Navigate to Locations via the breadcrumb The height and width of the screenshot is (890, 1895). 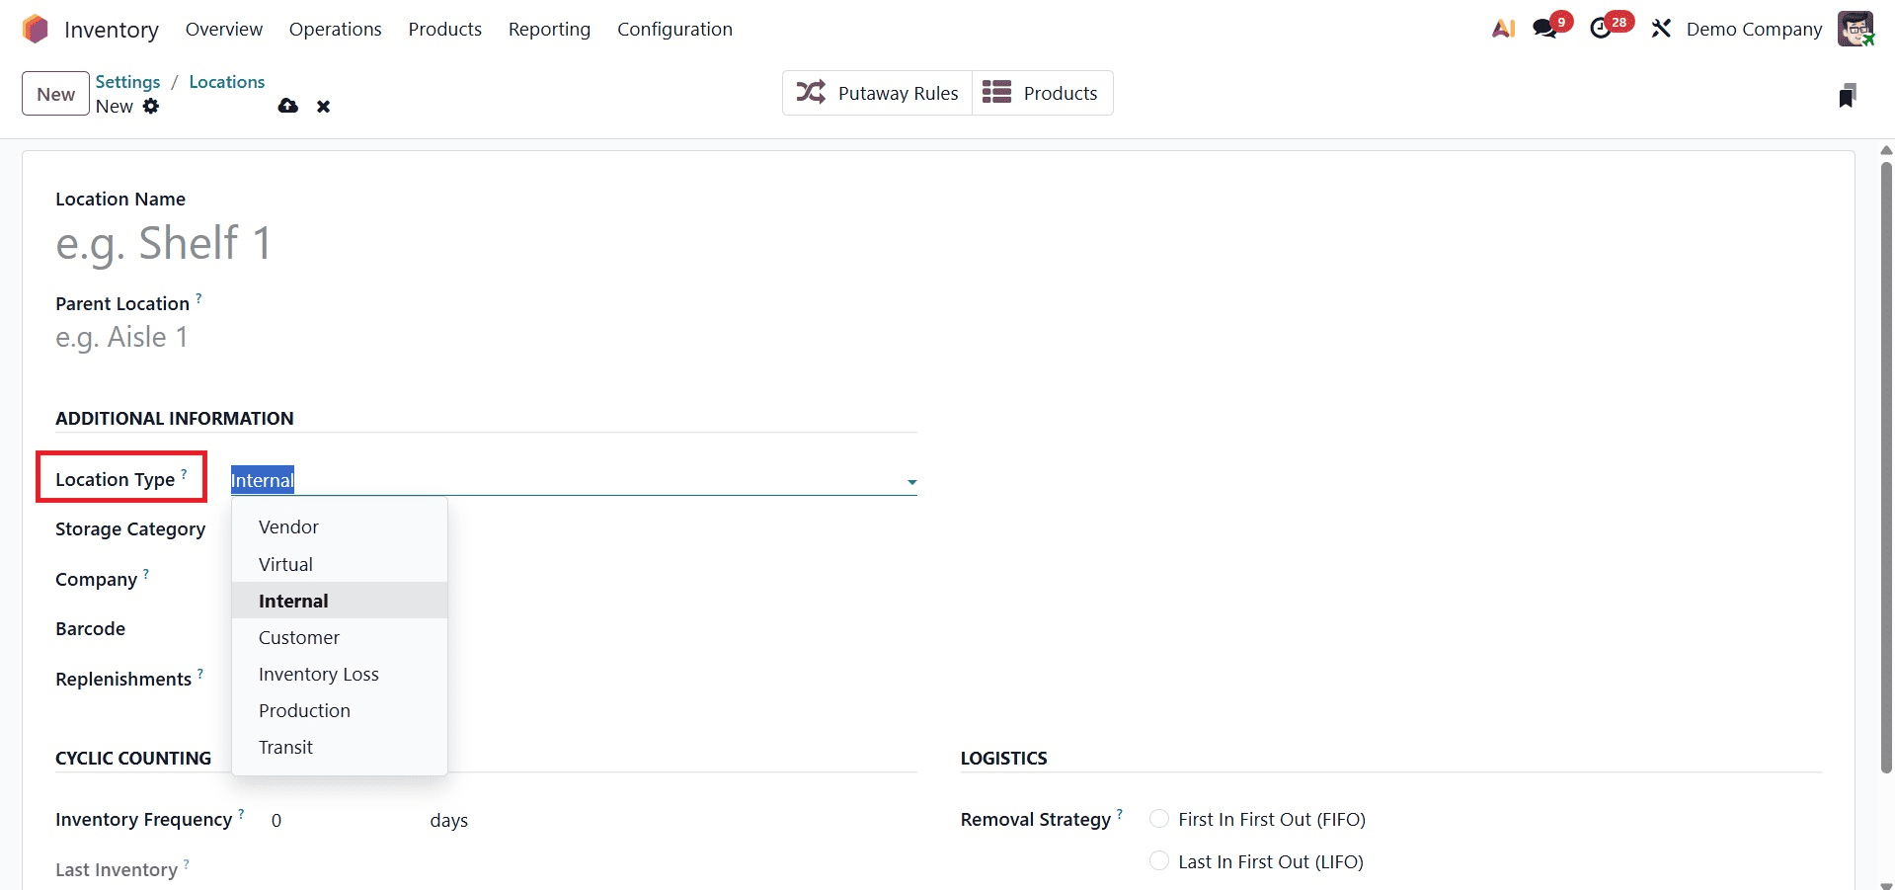[x=226, y=81]
